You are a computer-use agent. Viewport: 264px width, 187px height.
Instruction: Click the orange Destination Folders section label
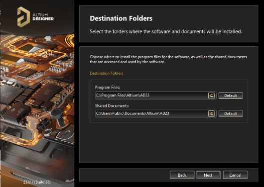107,73
